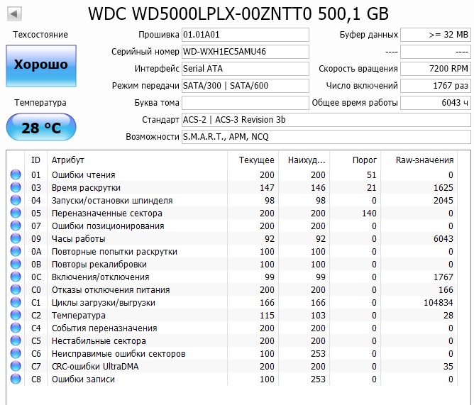This screenshot has width=474, height=405.
Task: Click the standard field ACS-2 | ACS-3 Revision 3b
Action: (x=326, y=120)
